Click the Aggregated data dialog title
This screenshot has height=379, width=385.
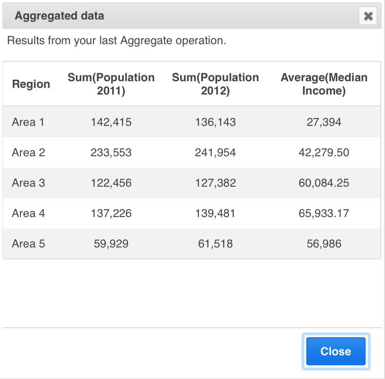point(59,16)
